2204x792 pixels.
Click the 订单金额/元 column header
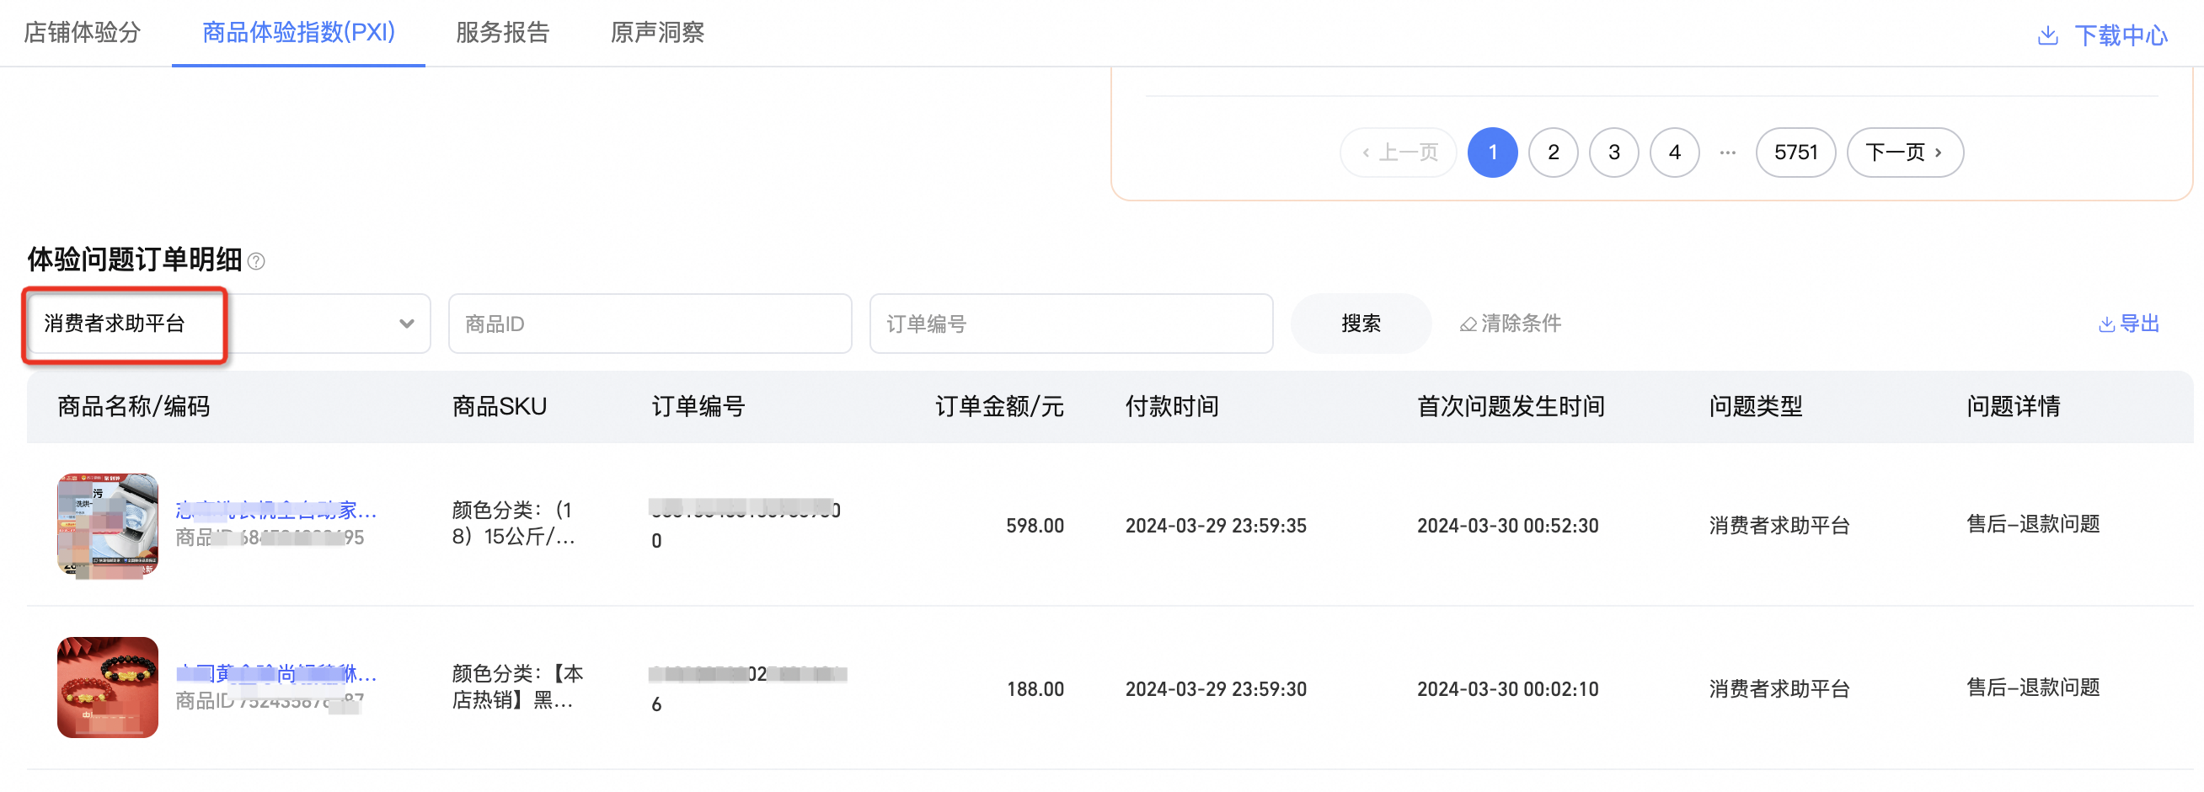pos(999,406)
